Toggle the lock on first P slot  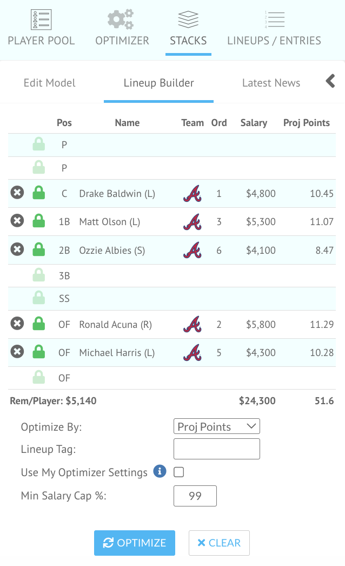(38, 144)
